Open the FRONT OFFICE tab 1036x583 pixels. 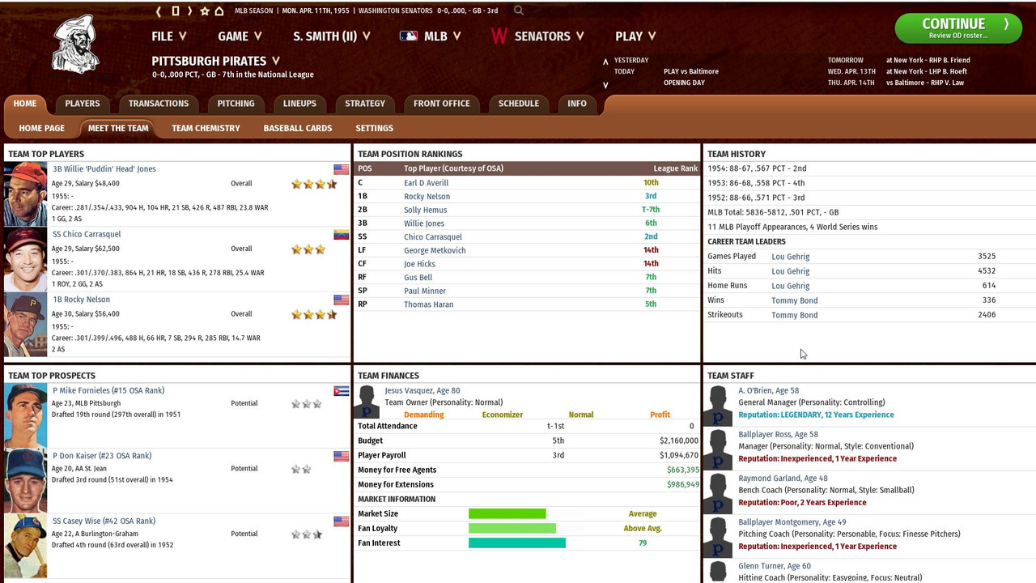pos(442,104)
